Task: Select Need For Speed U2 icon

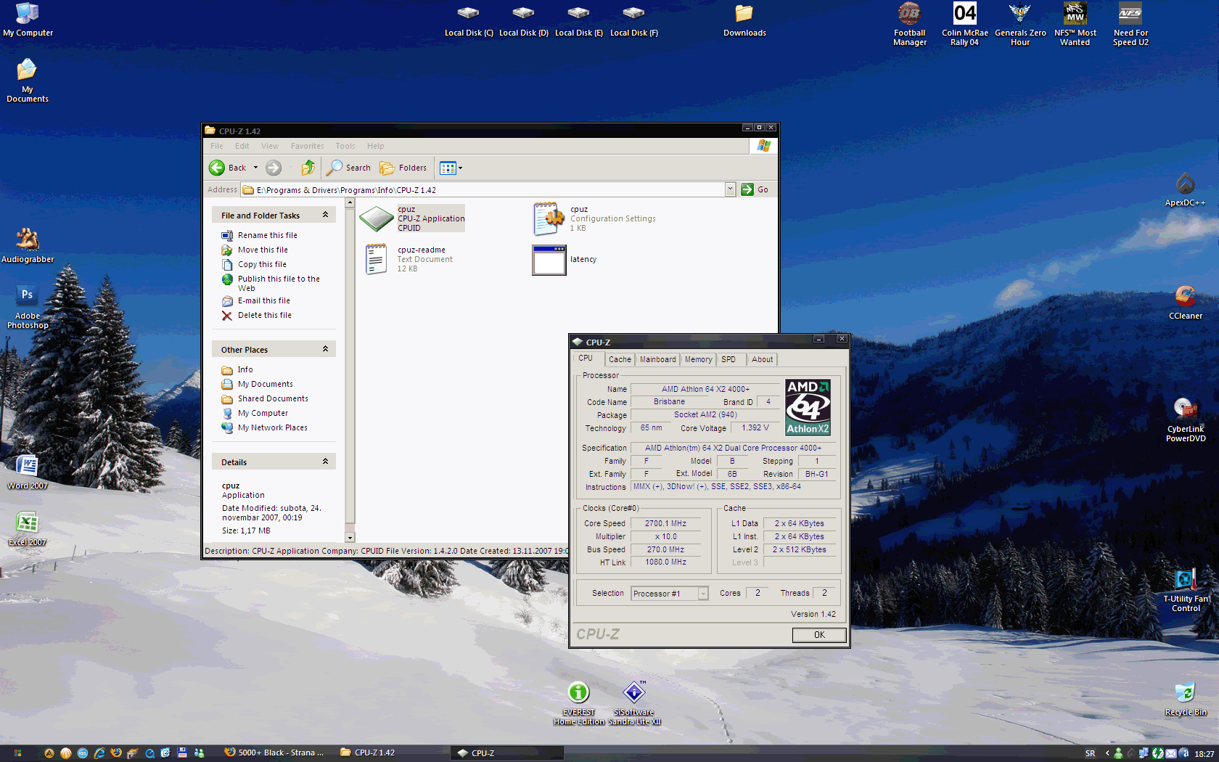Action: pyautogui.click(x=1130, y=24)
